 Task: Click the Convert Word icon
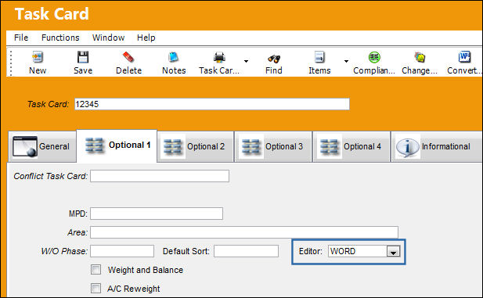pyautogui.click(x=464, y=57)
